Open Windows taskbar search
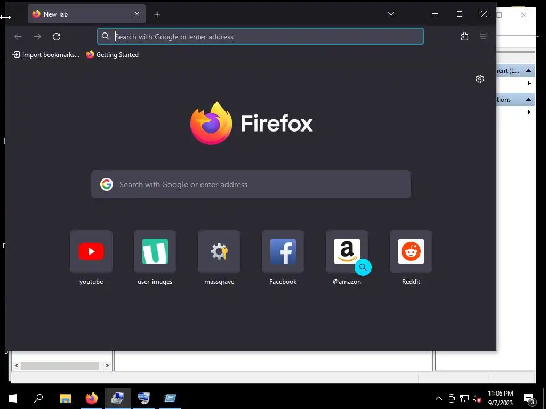 click(x=38, y=398)
